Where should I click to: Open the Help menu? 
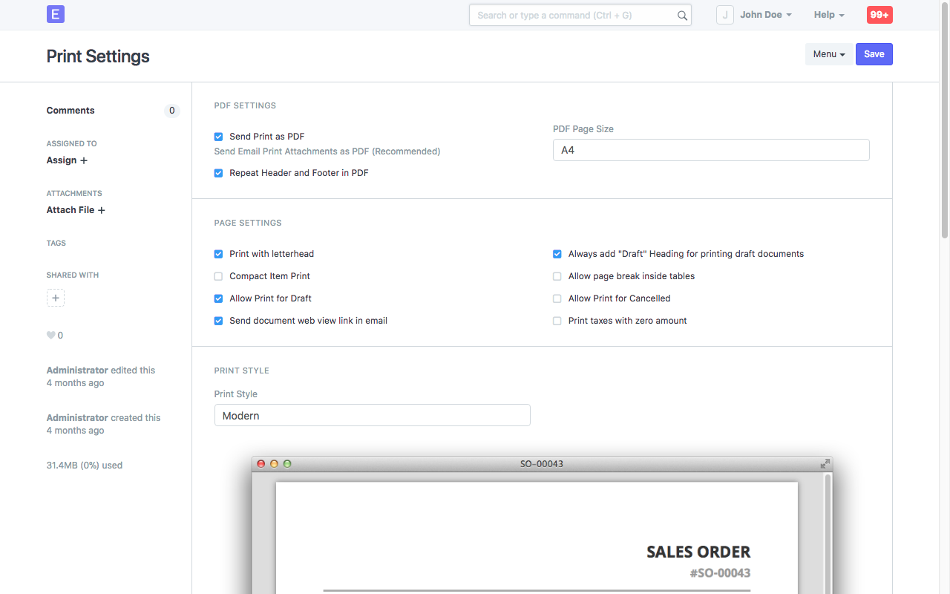pyautogui.click(x=829, y=15)
